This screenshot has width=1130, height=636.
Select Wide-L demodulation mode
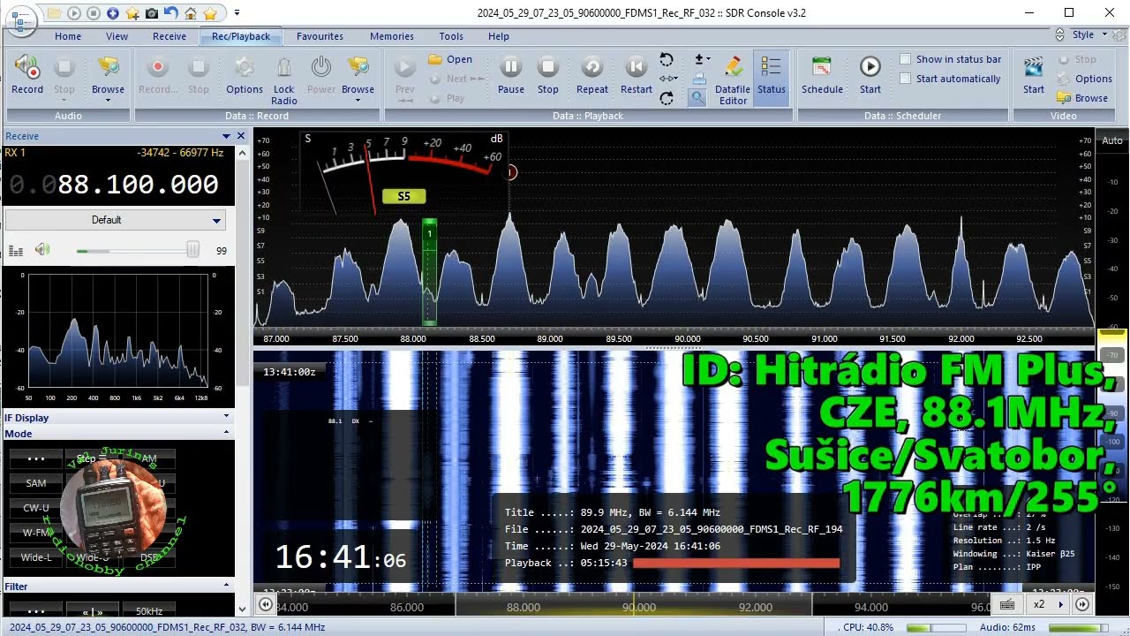click(x=36, y=557)
